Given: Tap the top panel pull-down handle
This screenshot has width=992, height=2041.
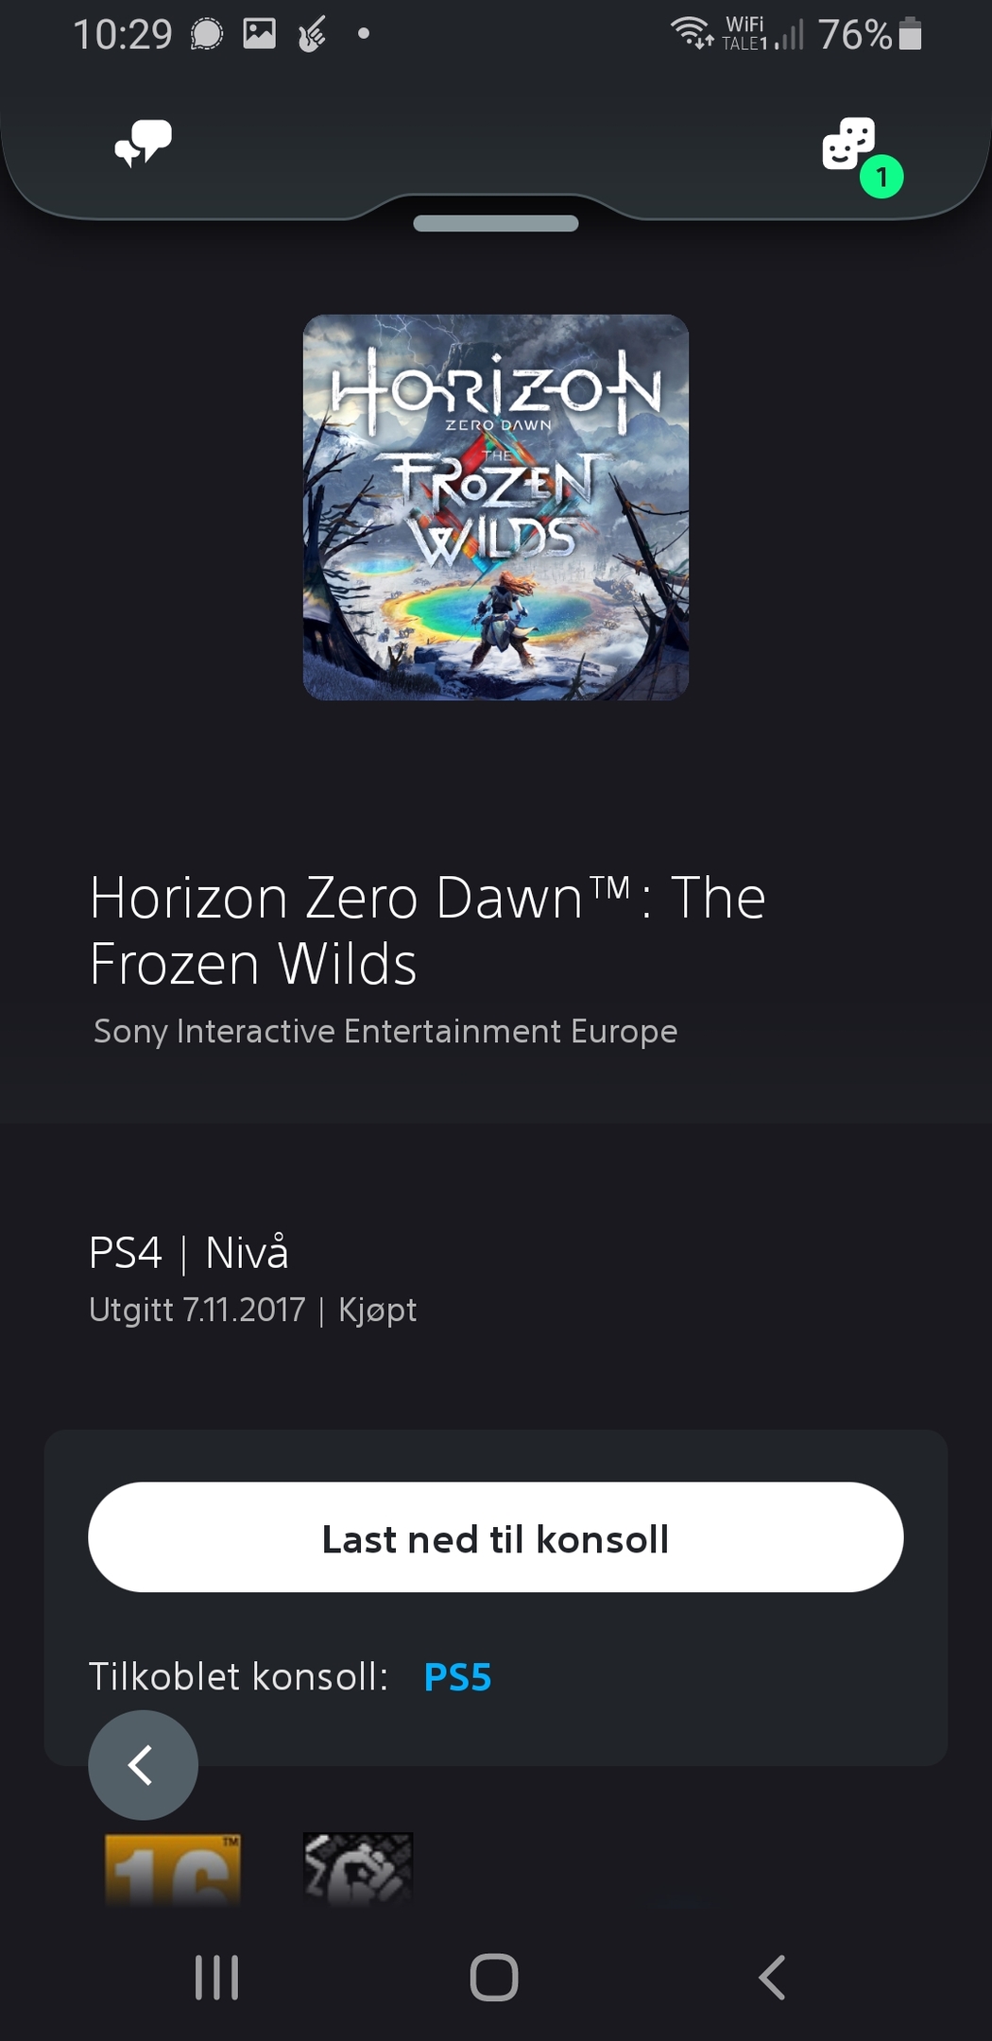Looking at the screenshot, I should coord(496,223).
